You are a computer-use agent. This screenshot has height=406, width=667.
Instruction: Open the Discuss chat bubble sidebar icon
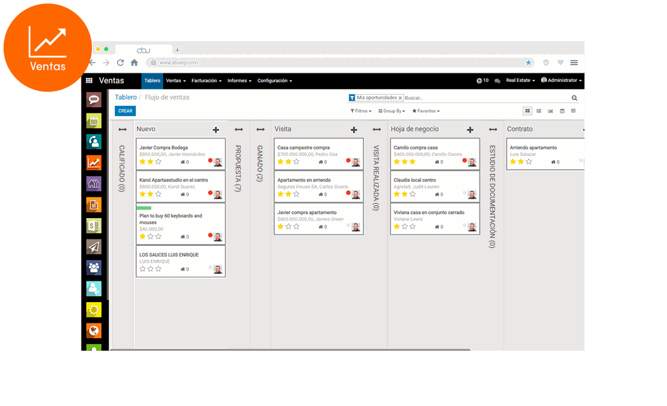click(94, 100)
